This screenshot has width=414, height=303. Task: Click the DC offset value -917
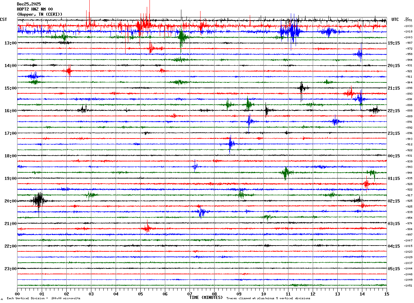click(409, 195)
